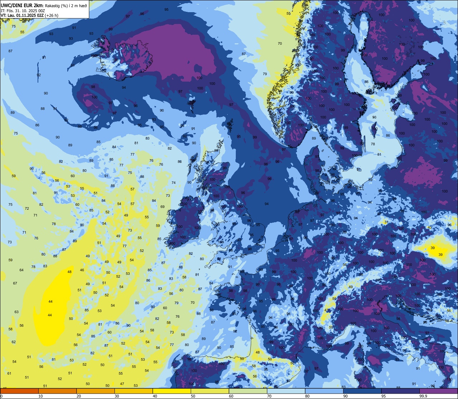Click the legend tick label '30'
Image resolution: width=458 pixels, height=399 pixels.
[117, 396]
